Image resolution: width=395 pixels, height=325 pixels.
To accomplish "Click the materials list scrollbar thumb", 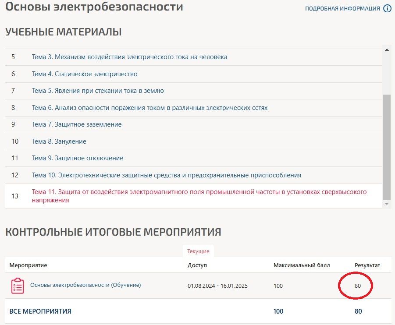I will (x=387, y=147).
